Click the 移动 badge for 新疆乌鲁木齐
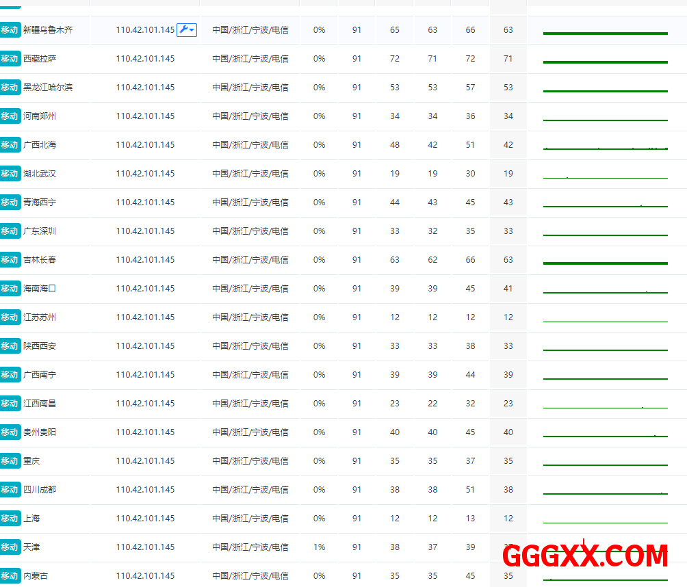687x587 pixels. (10, 30)
